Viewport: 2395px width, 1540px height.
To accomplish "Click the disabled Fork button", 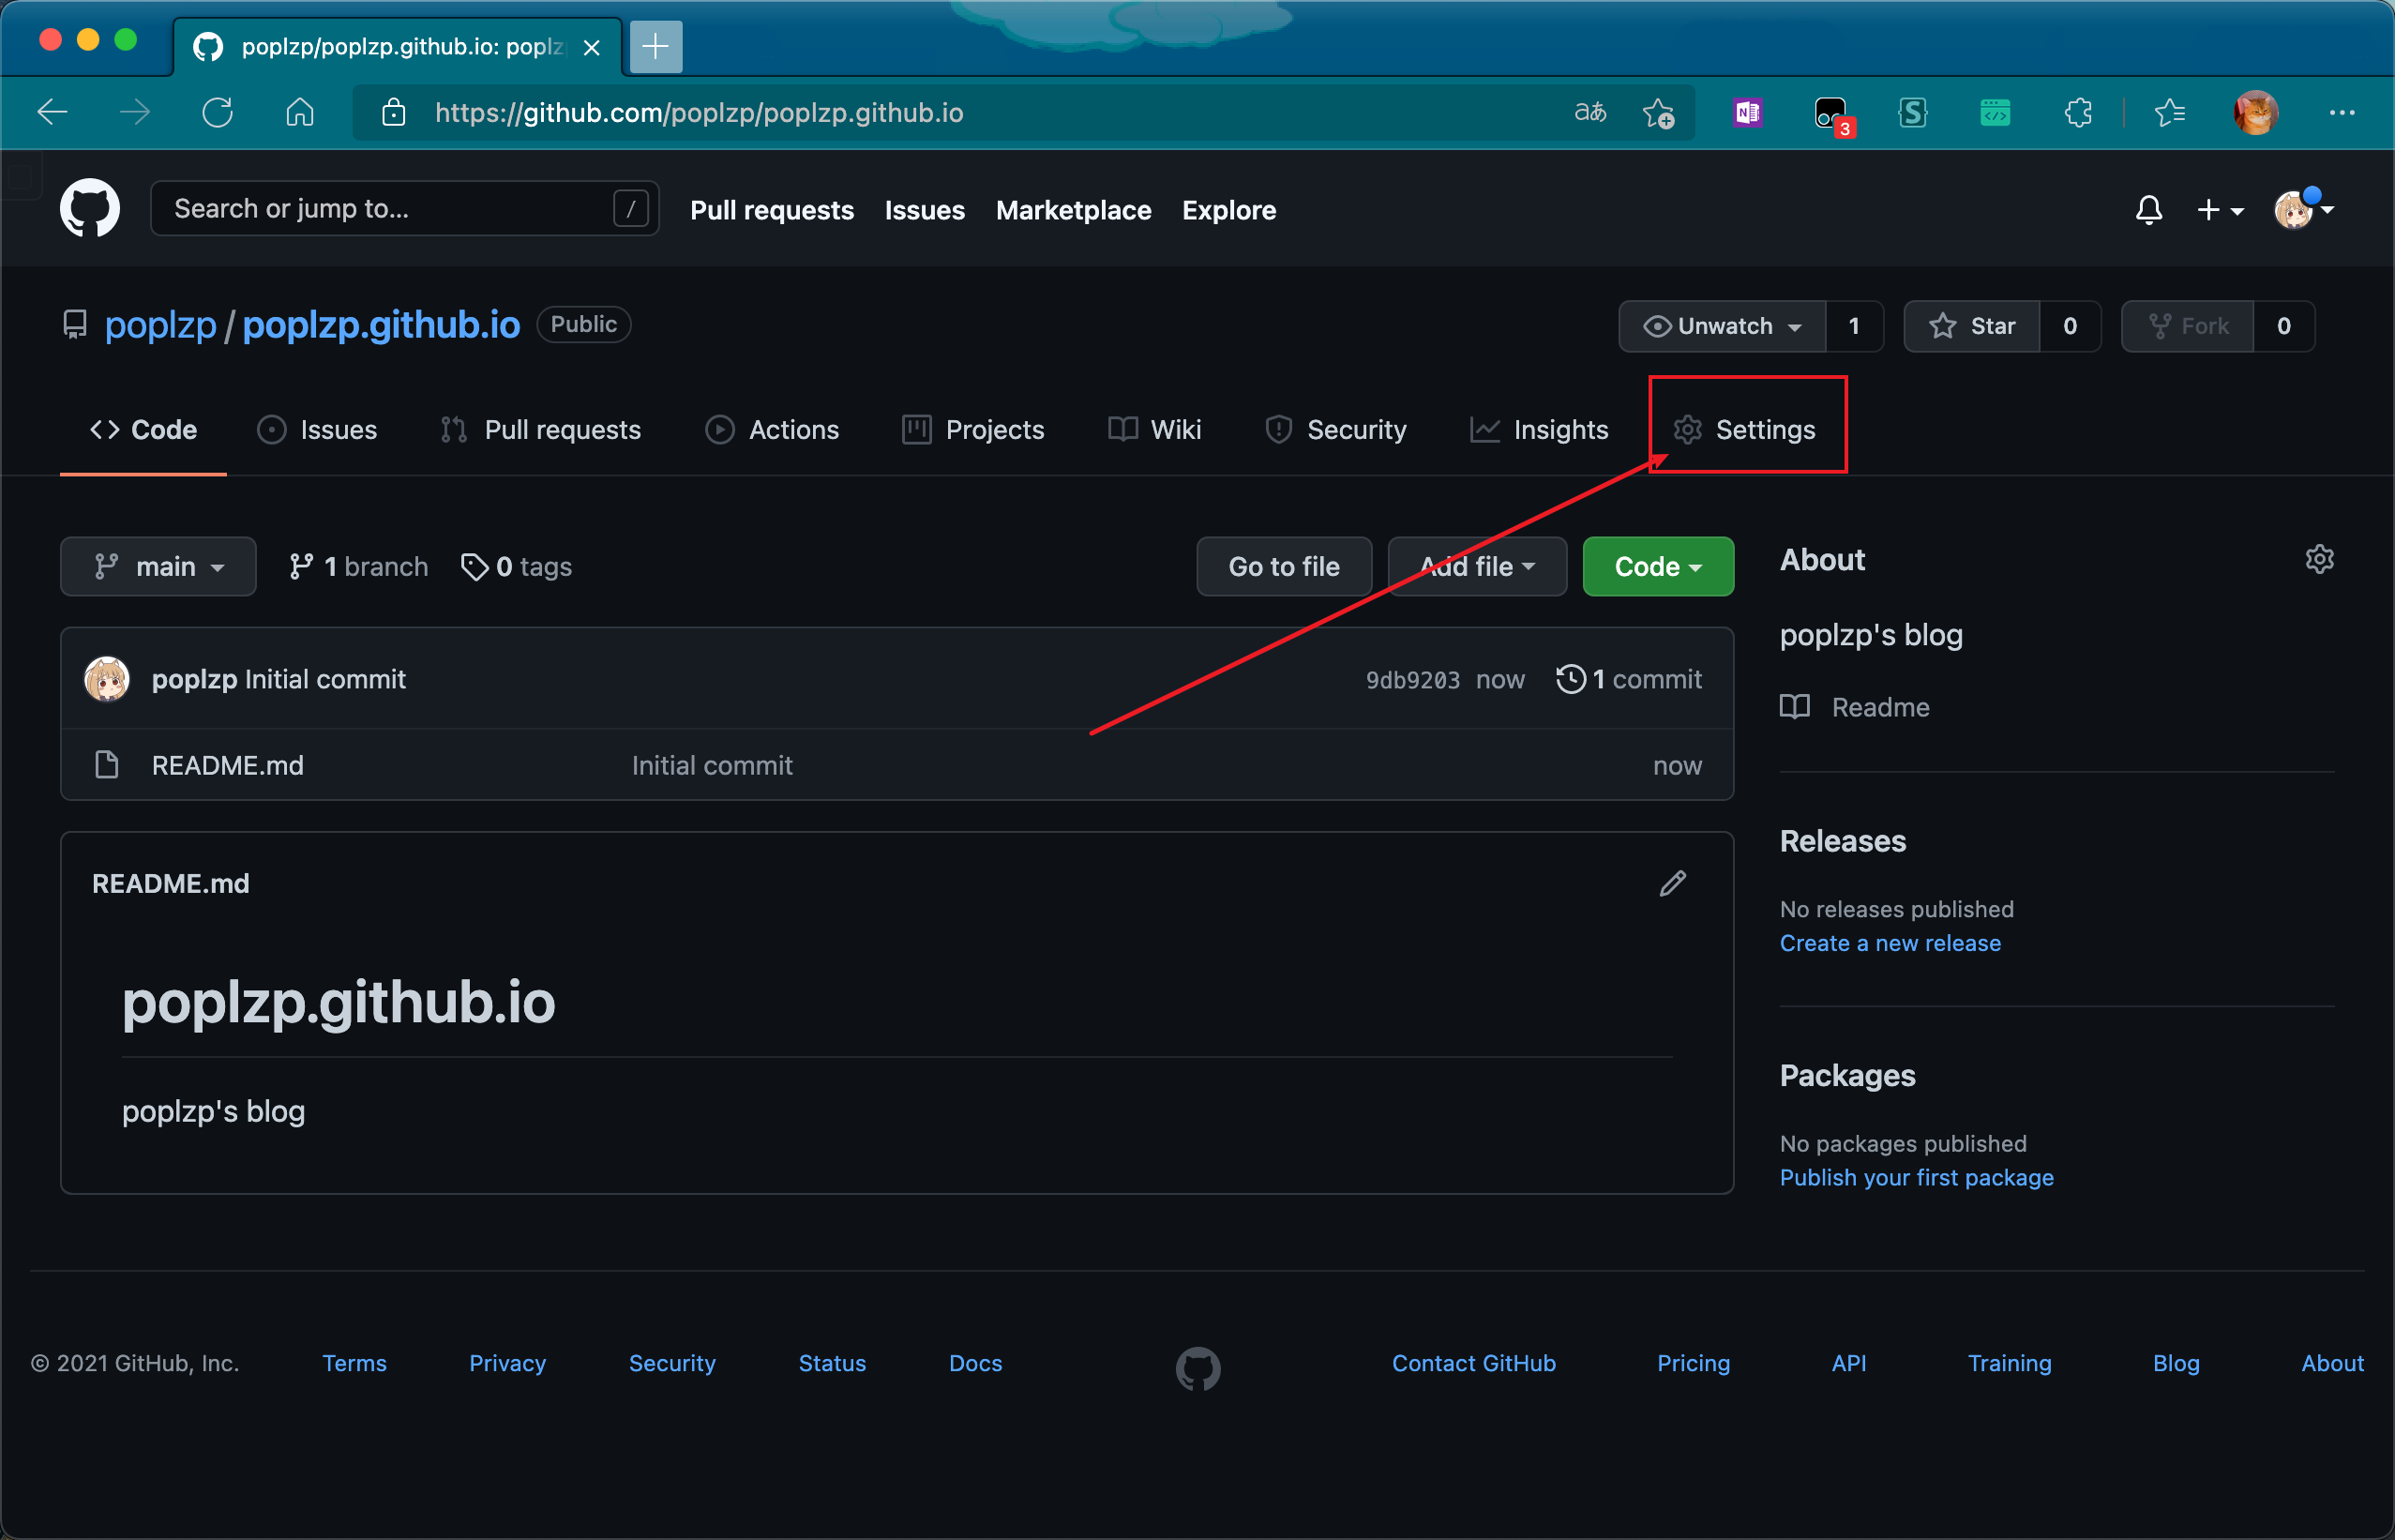I will point(2188,326).
